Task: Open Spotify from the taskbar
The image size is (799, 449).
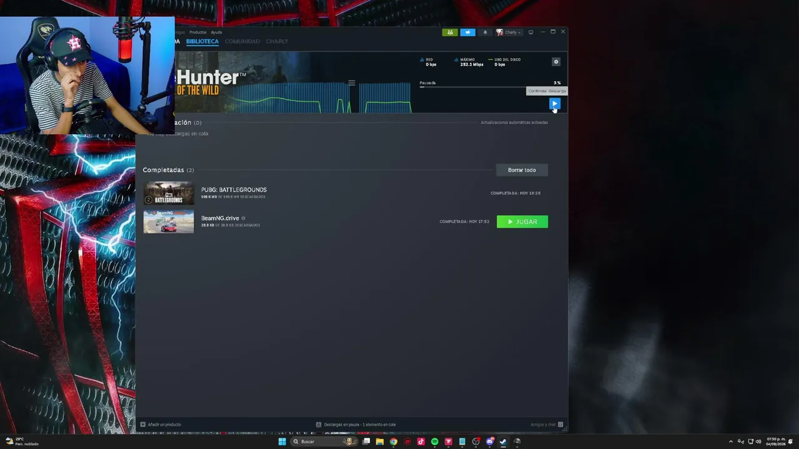Action: 434,442
